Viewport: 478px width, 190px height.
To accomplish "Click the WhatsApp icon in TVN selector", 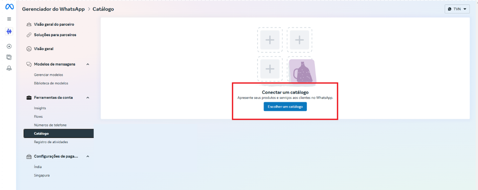I will tap(450, 9).
